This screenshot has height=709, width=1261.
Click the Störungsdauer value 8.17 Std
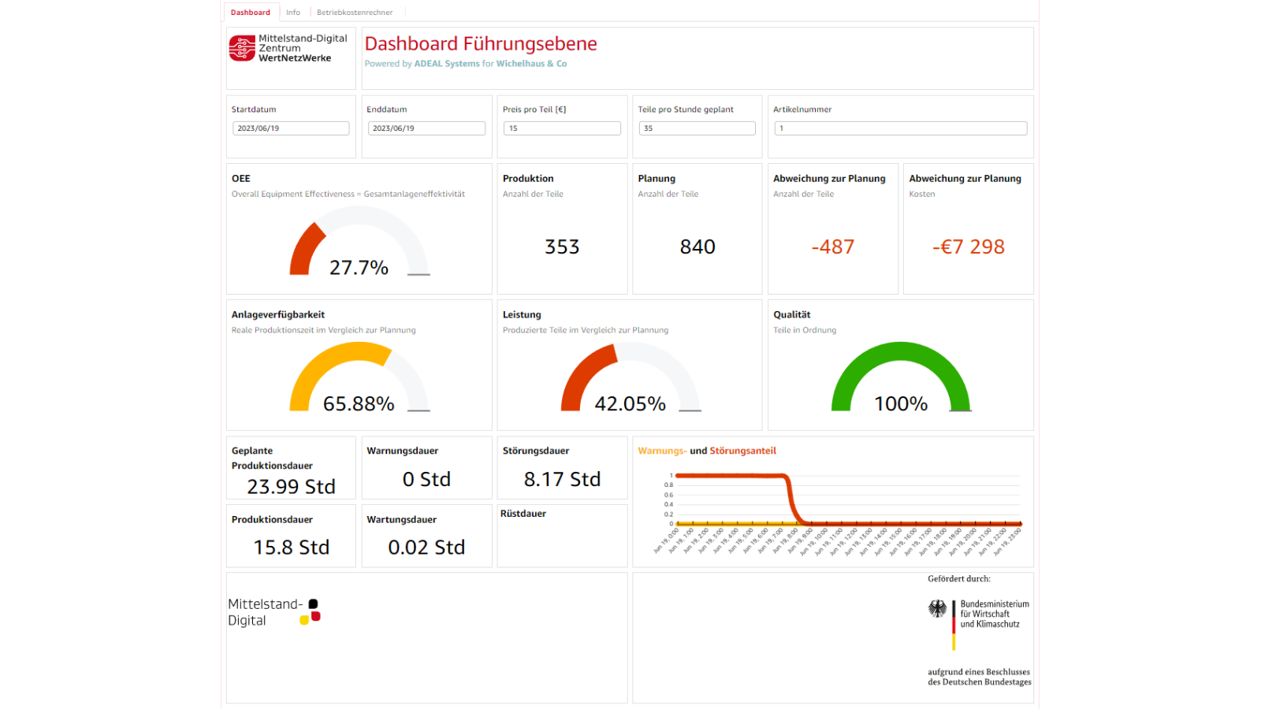pyautogui.click(x=562, y=479)
